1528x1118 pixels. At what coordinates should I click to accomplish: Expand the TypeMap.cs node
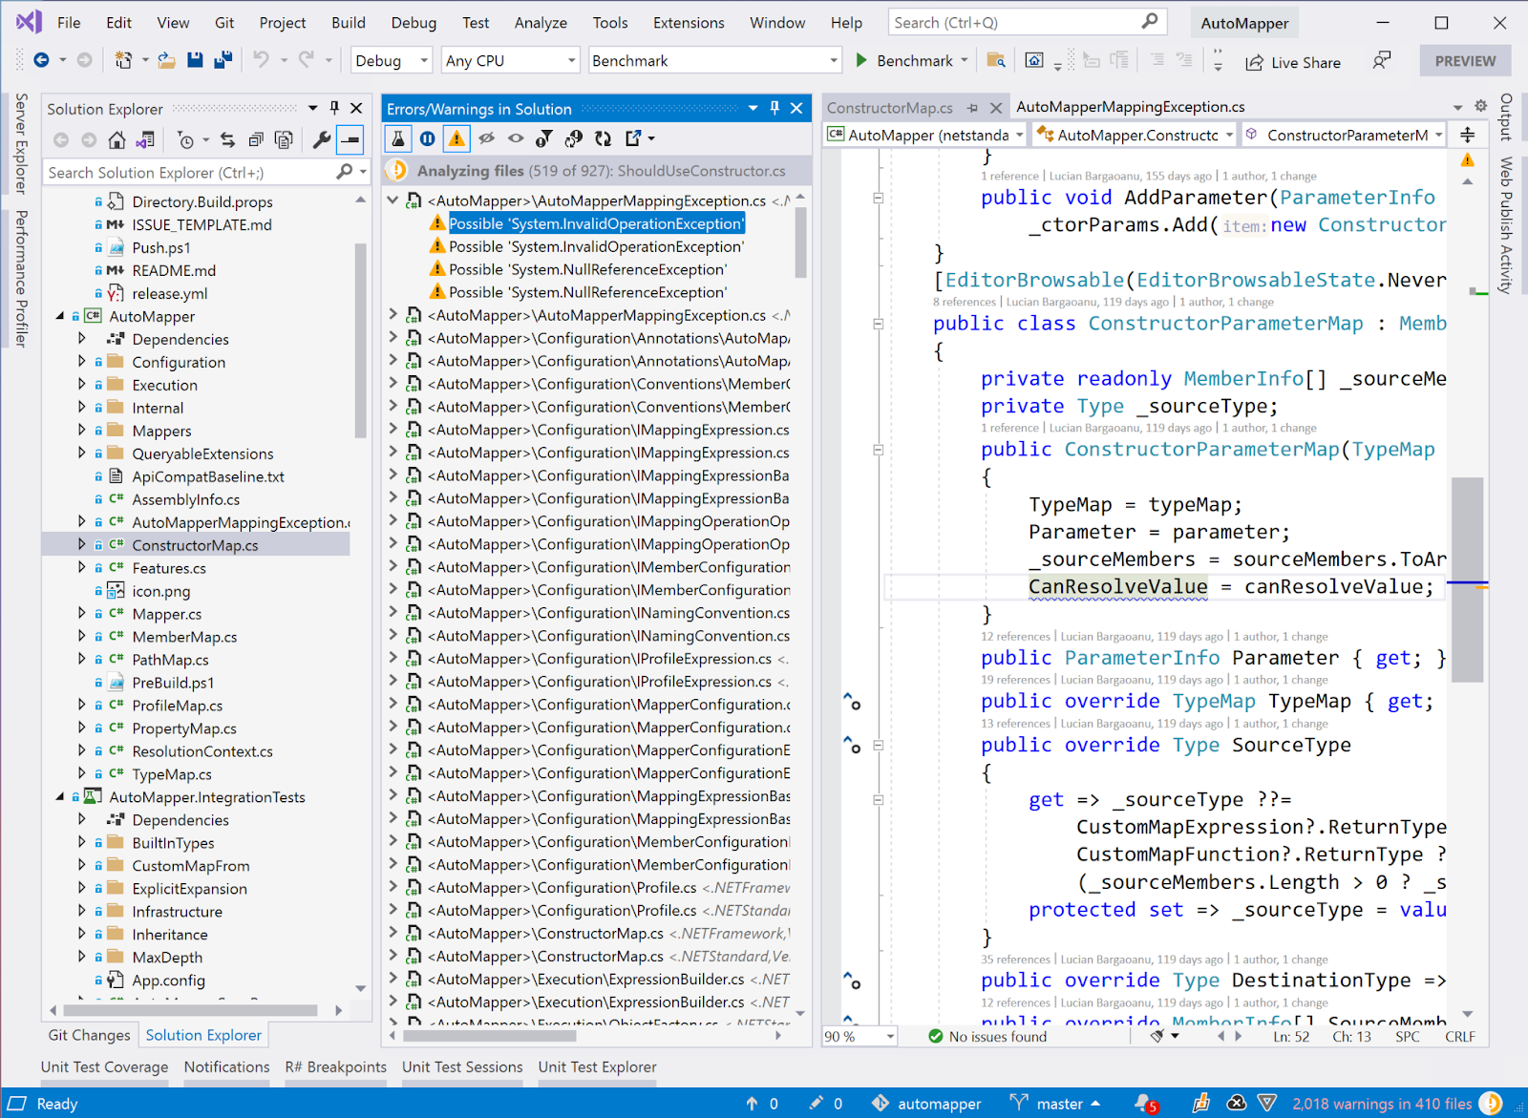(x=81, y=774)
